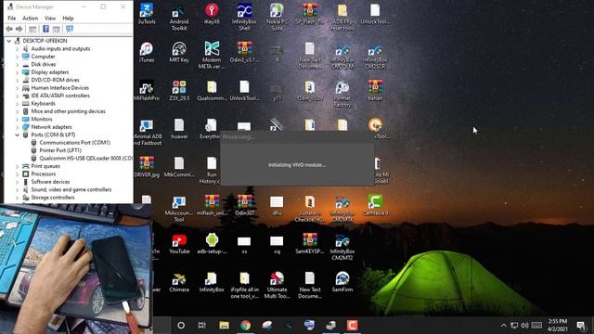
Task: Click the Forward arrow in Device Manager toolbar
Action: click(19, 29)
